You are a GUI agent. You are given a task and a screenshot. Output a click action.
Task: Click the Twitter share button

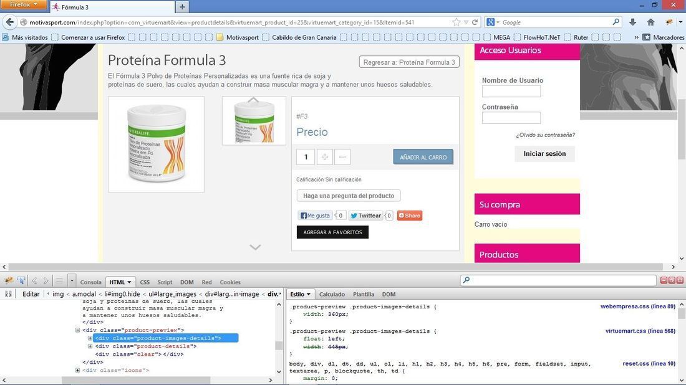coord(365,216)
